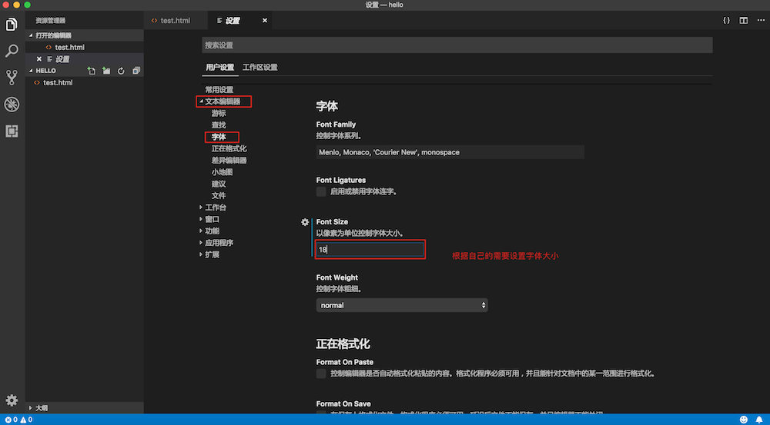Open the Explorer view in activity bar
The width and height of the screenshot is (770, 425).
[12, 25]
